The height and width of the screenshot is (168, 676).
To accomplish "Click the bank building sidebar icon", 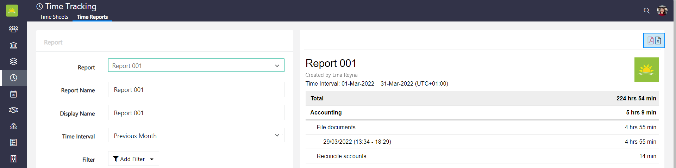I will (13, 45).
